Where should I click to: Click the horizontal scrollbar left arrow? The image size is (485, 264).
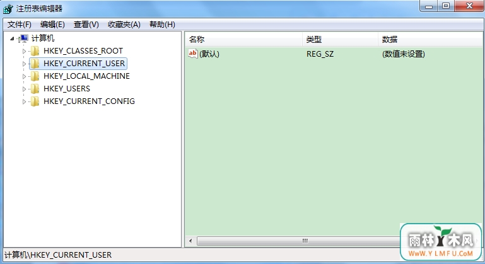click(190, 241)
